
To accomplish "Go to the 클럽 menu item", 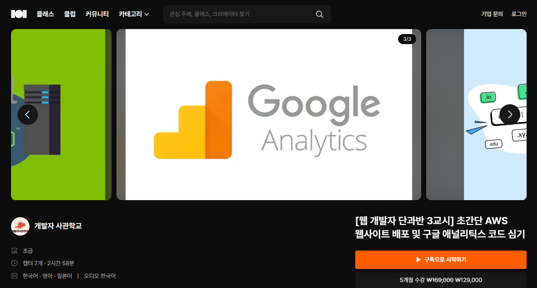I will (70, 14).
